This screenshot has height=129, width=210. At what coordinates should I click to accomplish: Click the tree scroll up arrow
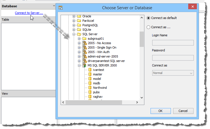[142, 18]
